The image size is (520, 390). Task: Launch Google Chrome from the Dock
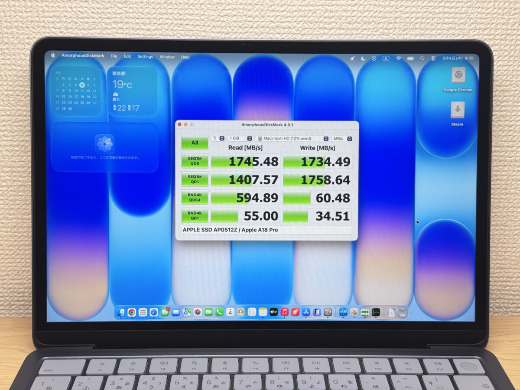(132, 312)
